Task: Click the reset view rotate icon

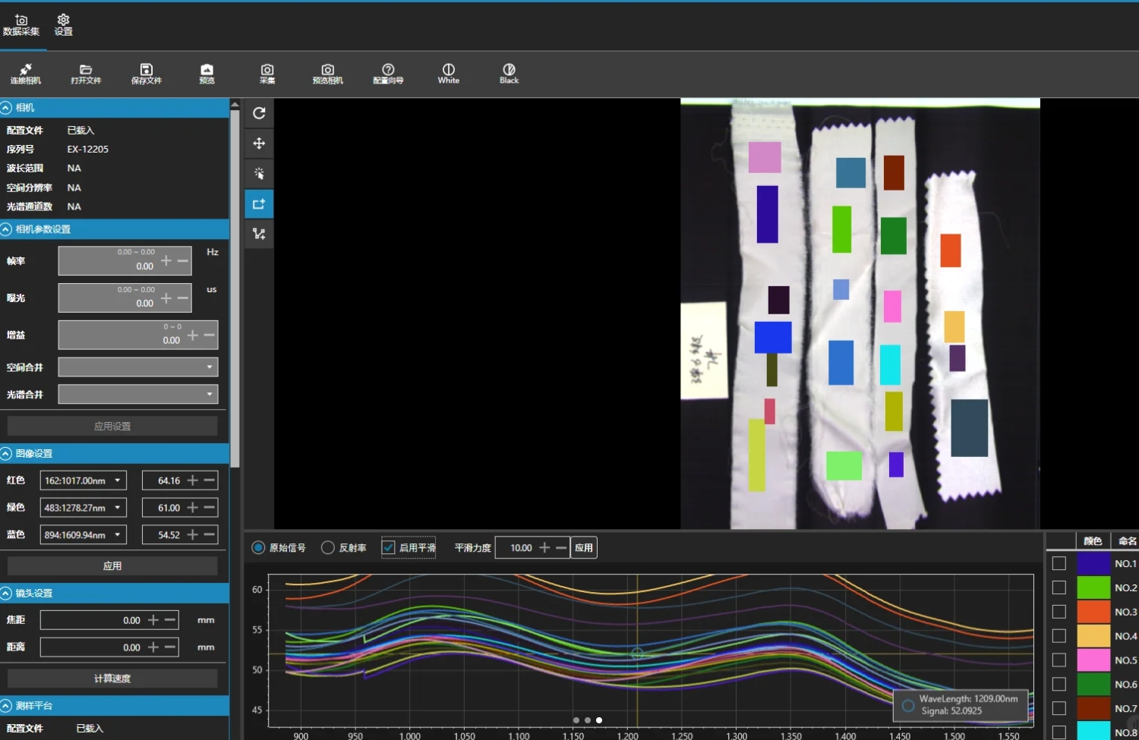Action: pyautogui.click(x=259, y=113)
